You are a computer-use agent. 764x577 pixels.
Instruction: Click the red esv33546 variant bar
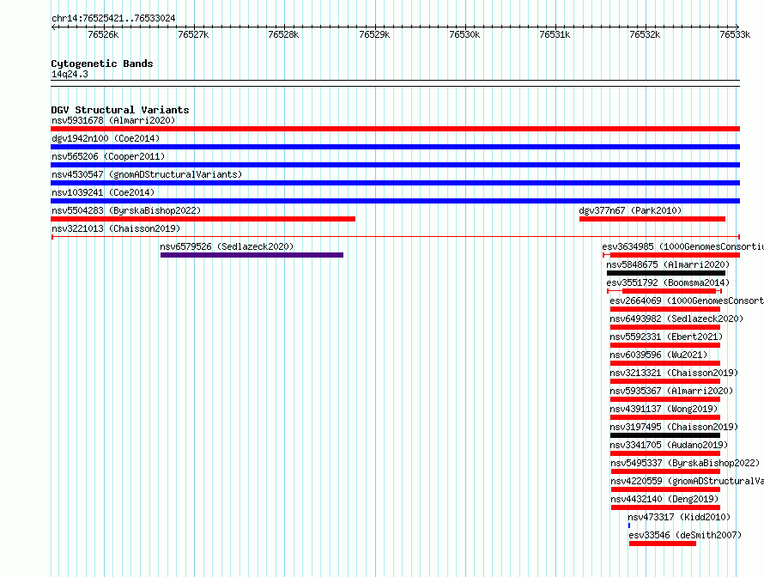tap(663, 544)
